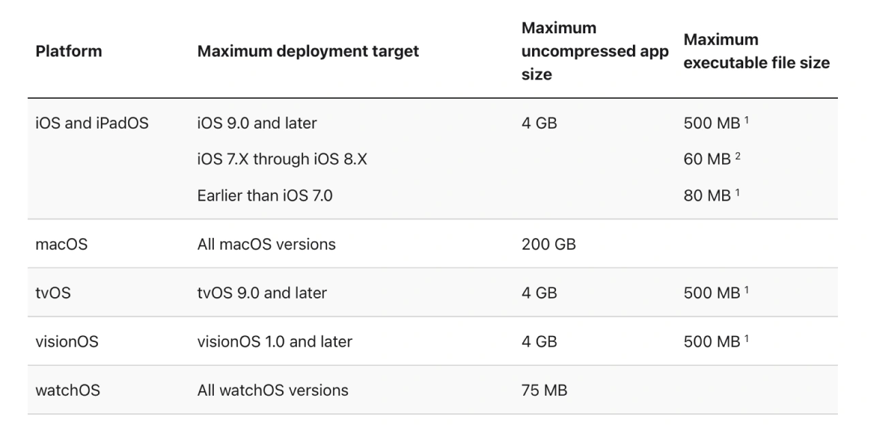
Task: Click the All watchOS versions cell
Action: 272,390
